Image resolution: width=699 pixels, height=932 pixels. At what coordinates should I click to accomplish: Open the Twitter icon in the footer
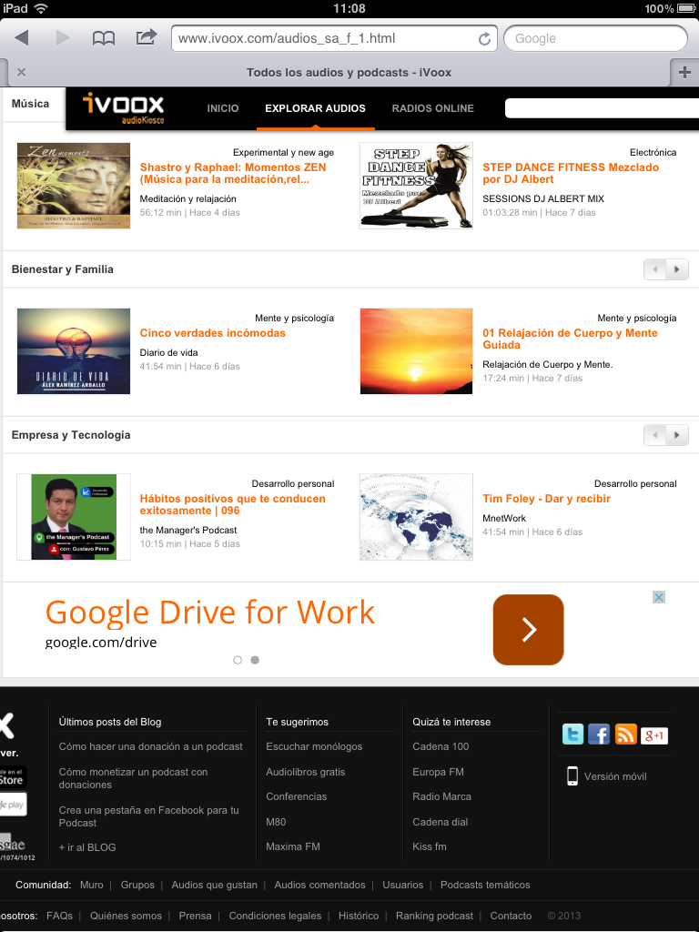(x=573, y=734)
